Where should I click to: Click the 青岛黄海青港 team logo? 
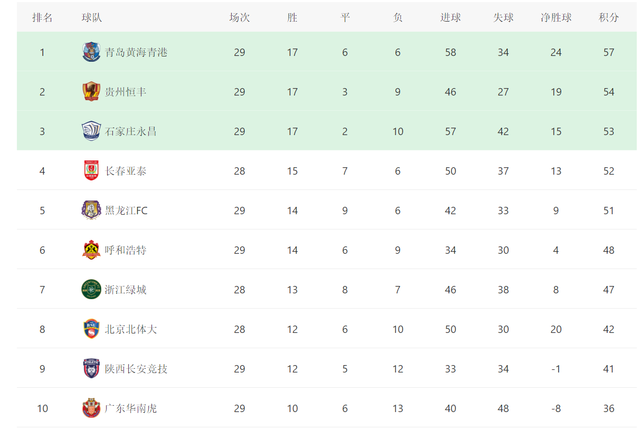pos(91,52)
